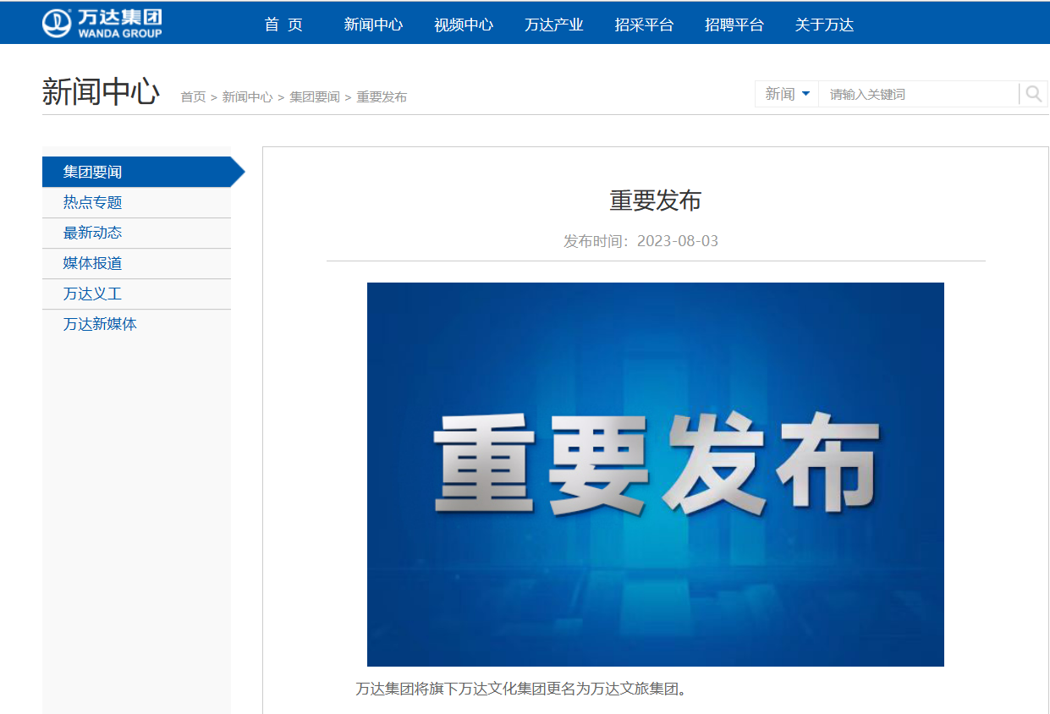Screen dimensions: 1050x714
Task: Click the 重要发布 banner image
Action: (656, 475)
